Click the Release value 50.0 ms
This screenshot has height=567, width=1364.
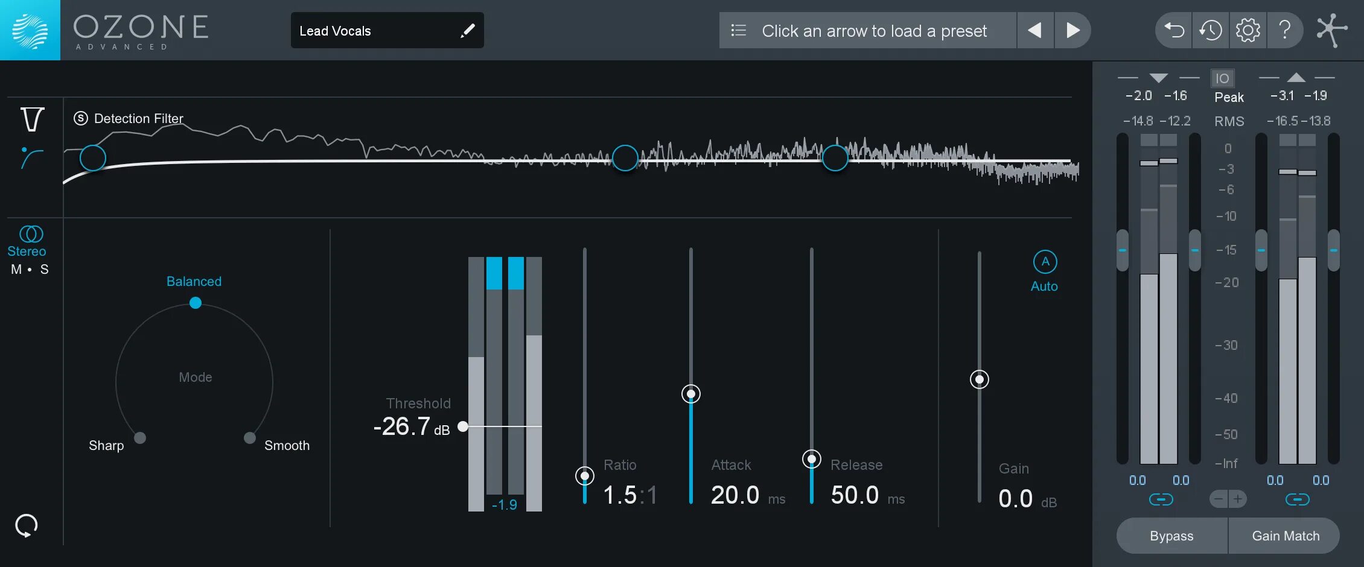coord(867,495)
